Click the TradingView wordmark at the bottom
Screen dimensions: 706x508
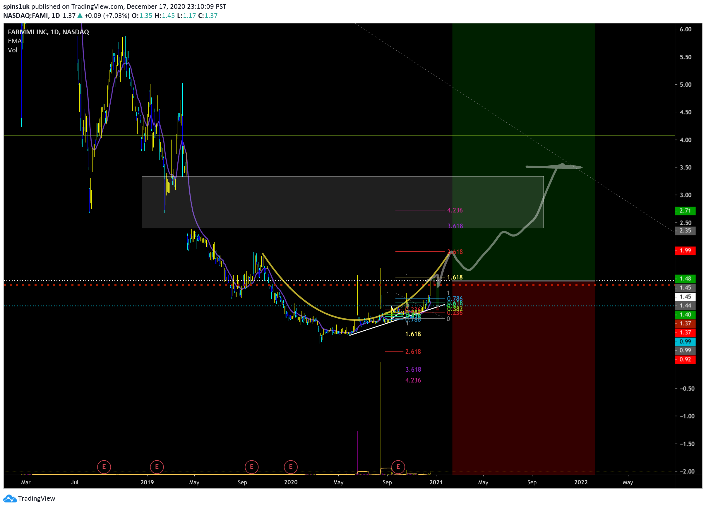[36, 498]
